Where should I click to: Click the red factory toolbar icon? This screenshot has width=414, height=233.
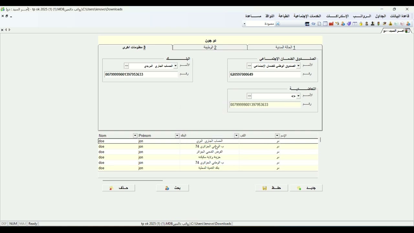(331, 24)
